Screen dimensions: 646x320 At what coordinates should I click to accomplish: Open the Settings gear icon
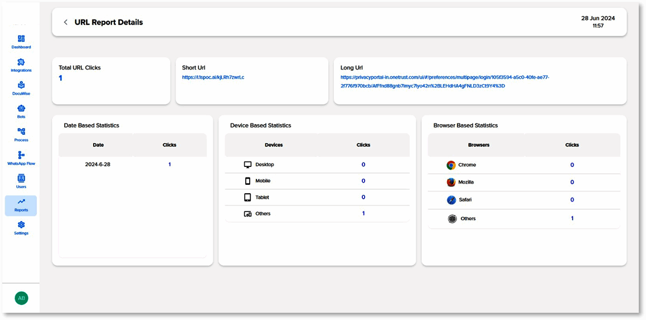click(x=21, y=225)
